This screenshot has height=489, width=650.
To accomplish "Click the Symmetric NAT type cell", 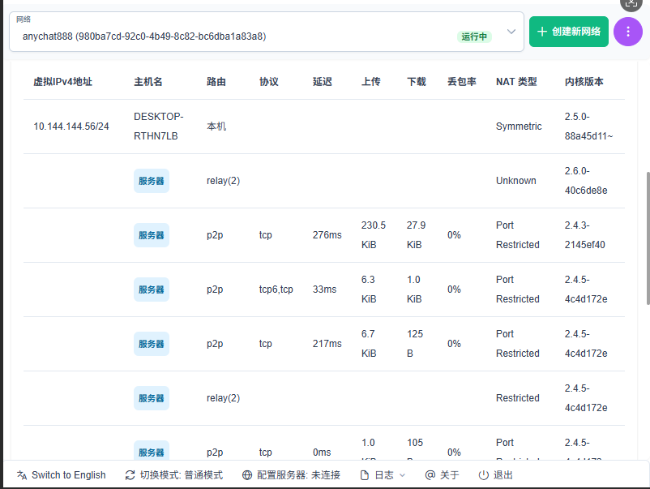I will pyautogui.click(x=519, y=127).
